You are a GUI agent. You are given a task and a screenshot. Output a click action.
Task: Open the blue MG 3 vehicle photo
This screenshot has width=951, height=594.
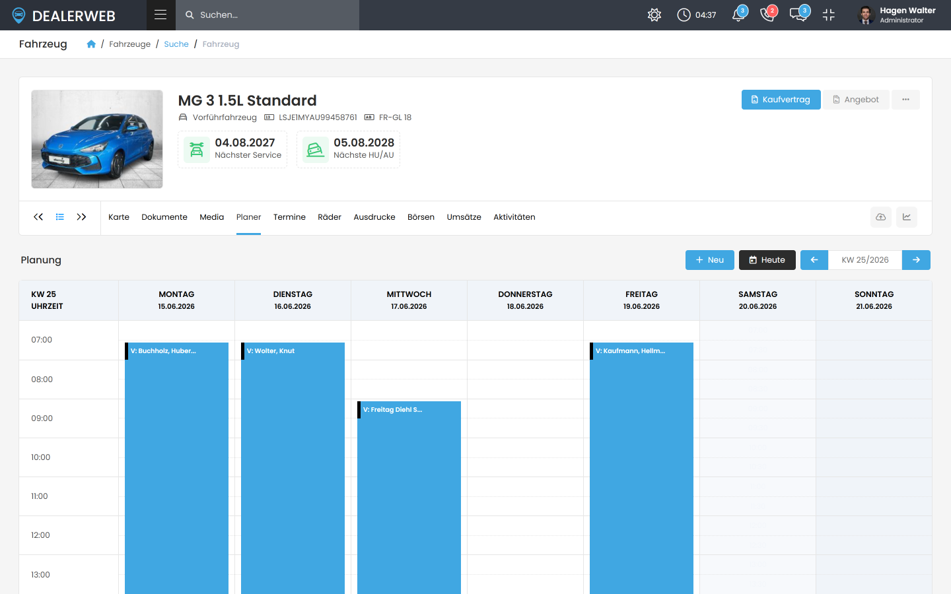[97, 139]
